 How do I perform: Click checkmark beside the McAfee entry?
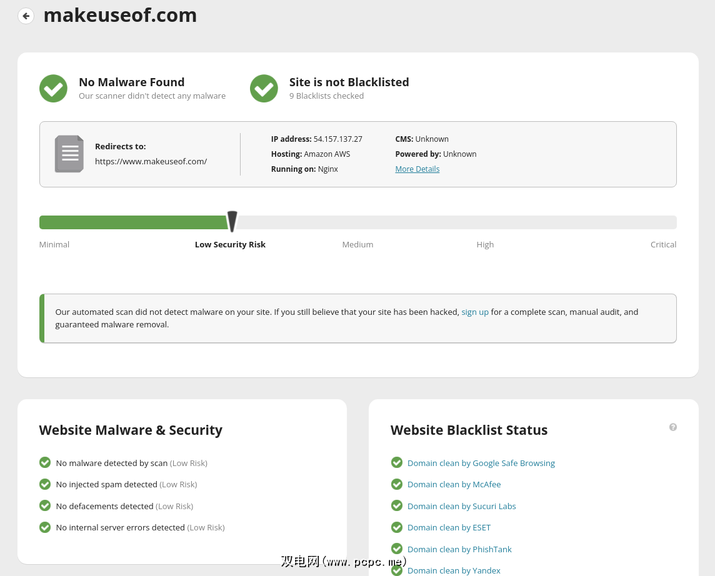(x=397, y=484)
